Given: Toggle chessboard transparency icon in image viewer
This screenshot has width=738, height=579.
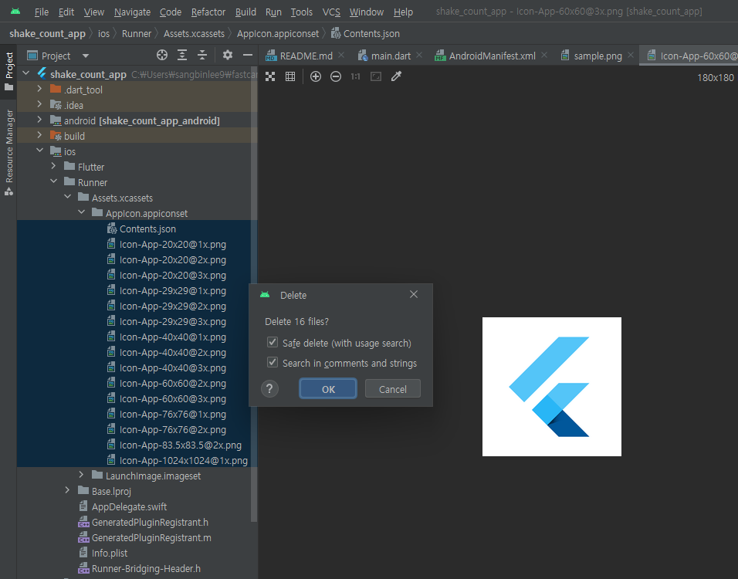Looking at the screenshot, I should [x=270, y=76].
